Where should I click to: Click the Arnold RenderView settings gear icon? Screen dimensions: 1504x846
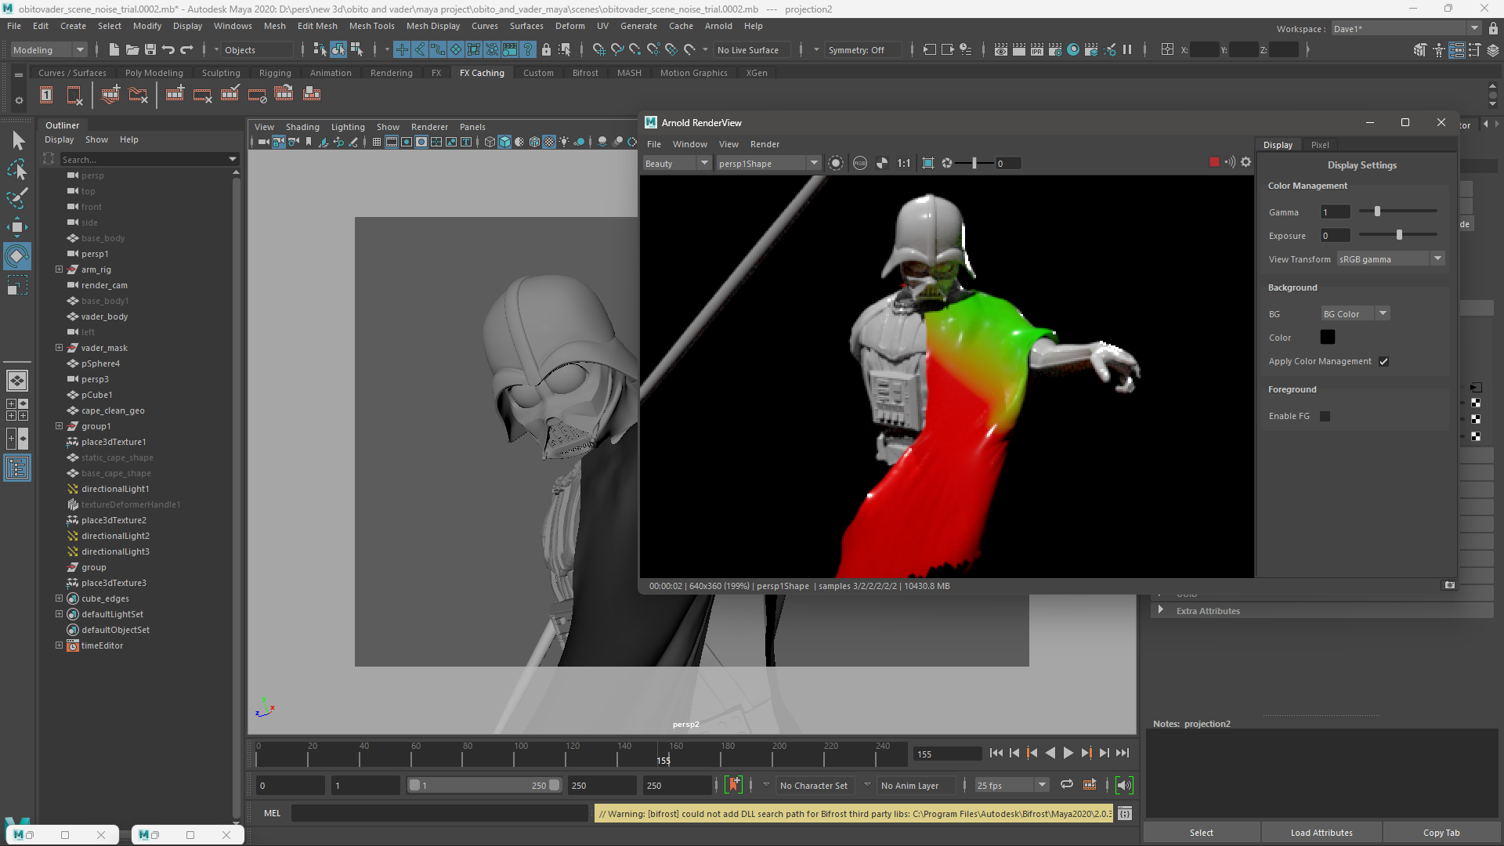tap(1245, 162)
